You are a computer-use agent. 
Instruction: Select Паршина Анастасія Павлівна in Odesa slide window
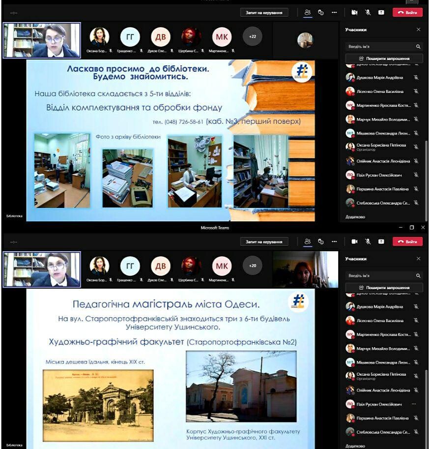[382, 418]
